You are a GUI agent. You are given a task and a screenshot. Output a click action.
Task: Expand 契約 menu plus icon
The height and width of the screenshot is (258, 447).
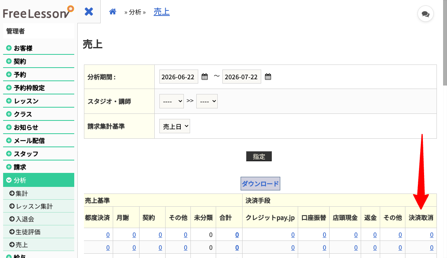tap(9, 61)
